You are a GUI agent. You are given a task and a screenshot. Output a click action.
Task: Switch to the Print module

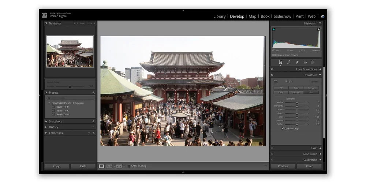tap(299, 16)
